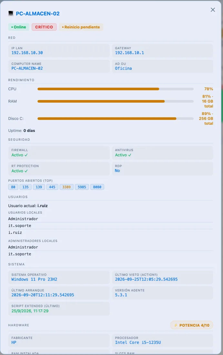
Task: Click Fabricante value HP
Action: [14, 342]
